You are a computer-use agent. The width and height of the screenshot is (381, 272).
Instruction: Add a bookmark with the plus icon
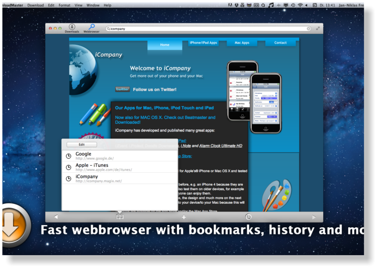coord(184,217)
